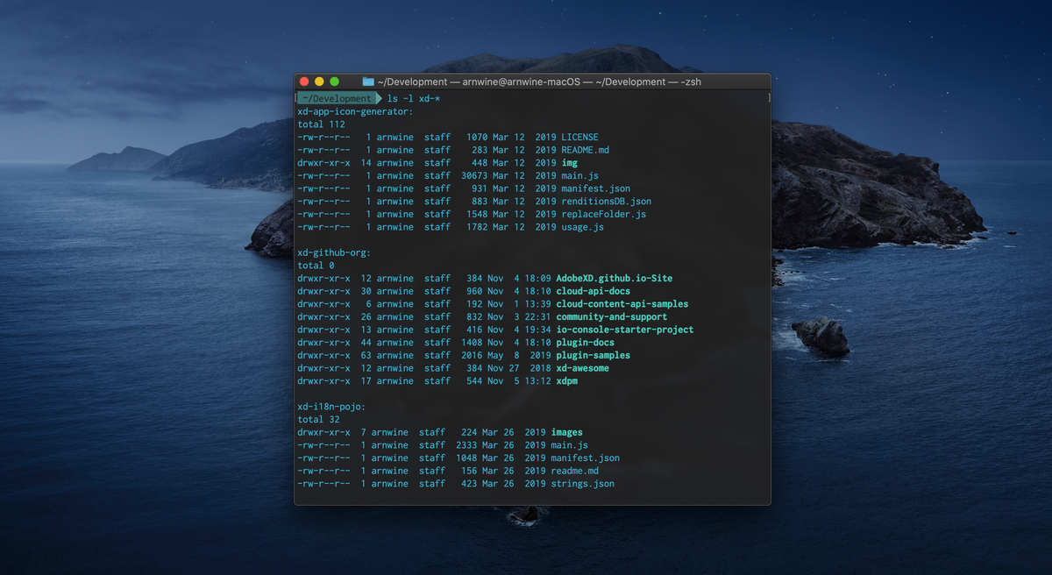Click the io-console-starter-project directory name
Viewport: 1052px width, 575px height.
624,330
